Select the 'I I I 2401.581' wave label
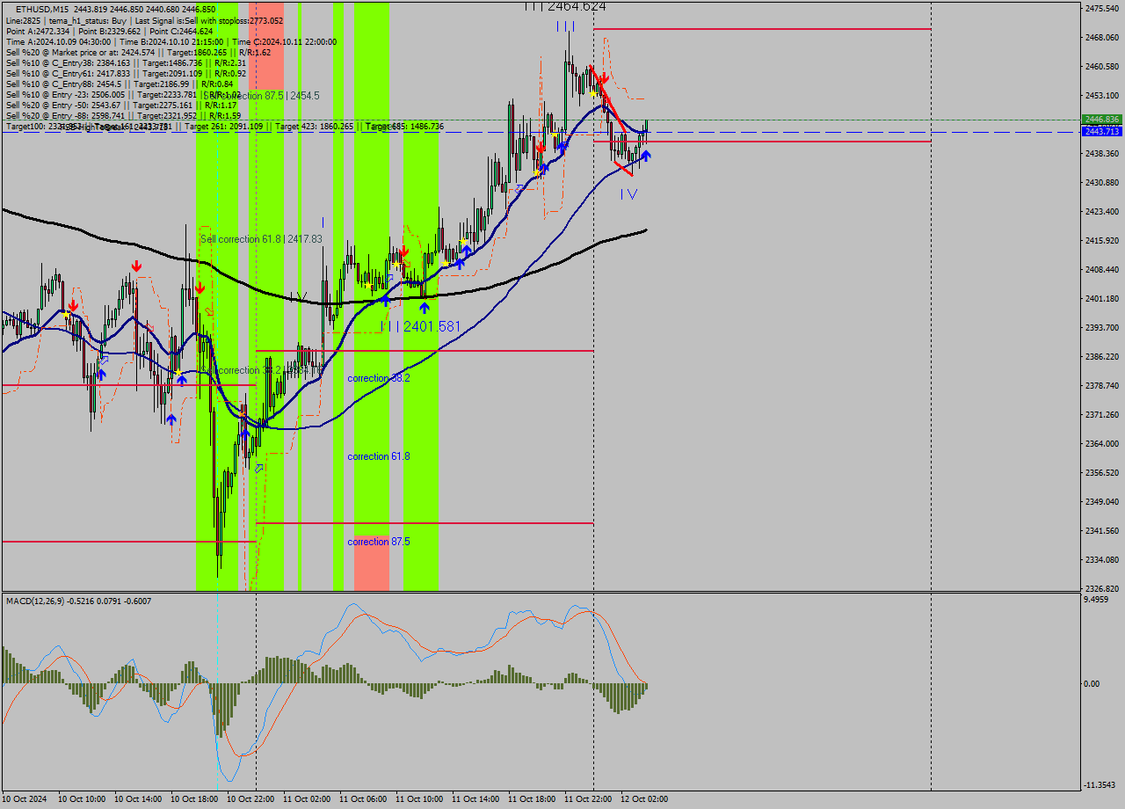The width and height of the screenshot is (1125, 809). click(x=420, y=326)
